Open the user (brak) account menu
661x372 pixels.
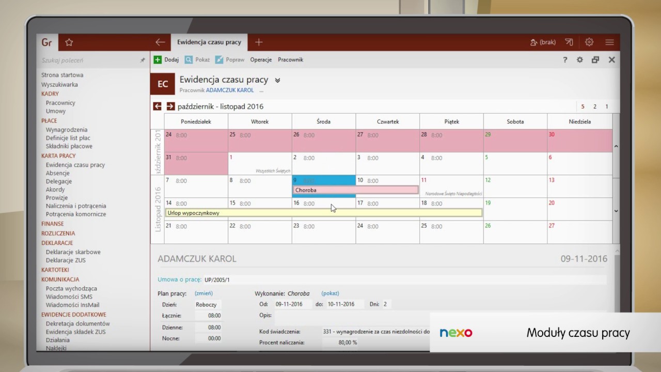pos(543,42)
